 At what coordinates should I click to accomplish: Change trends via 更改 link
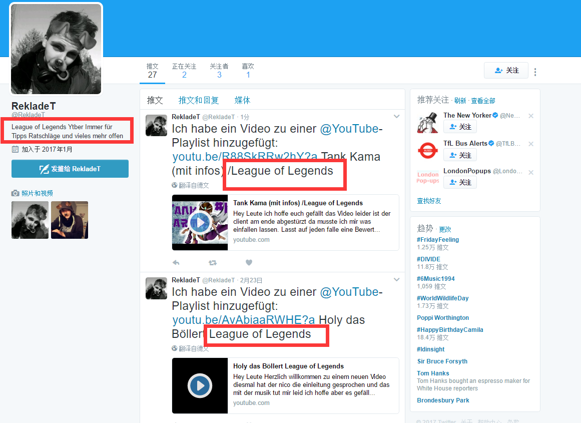point(445,229)
